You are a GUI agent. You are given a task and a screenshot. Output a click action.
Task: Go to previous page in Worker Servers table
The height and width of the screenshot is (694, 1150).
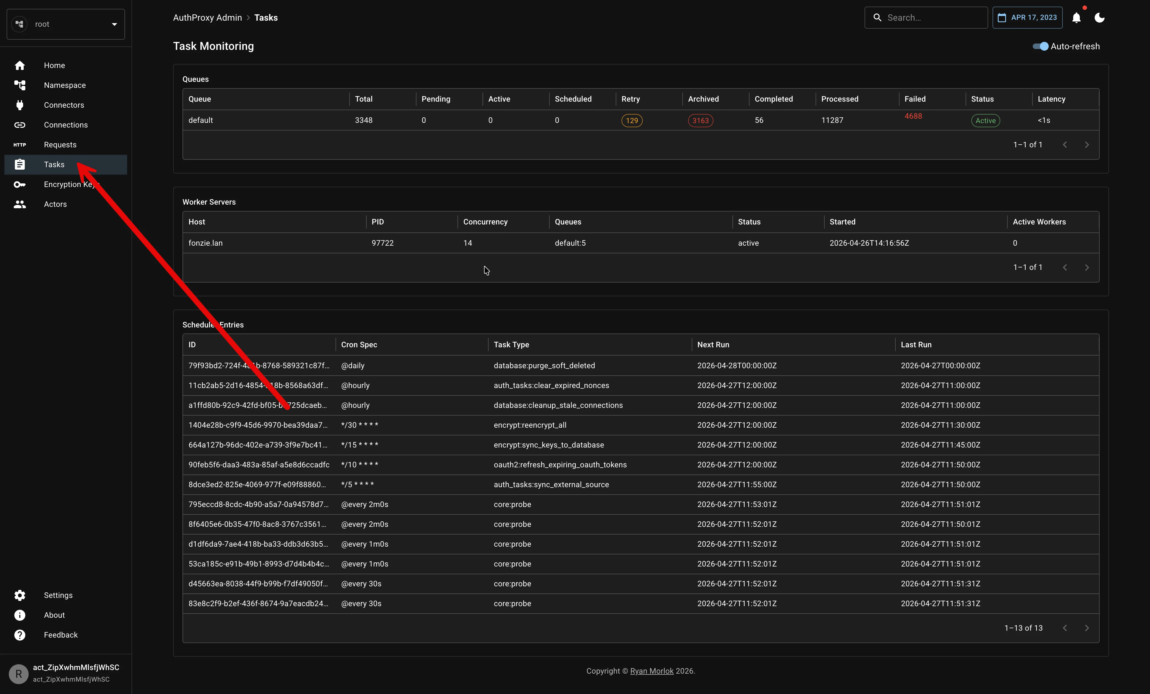click(x=1065, y=268)
